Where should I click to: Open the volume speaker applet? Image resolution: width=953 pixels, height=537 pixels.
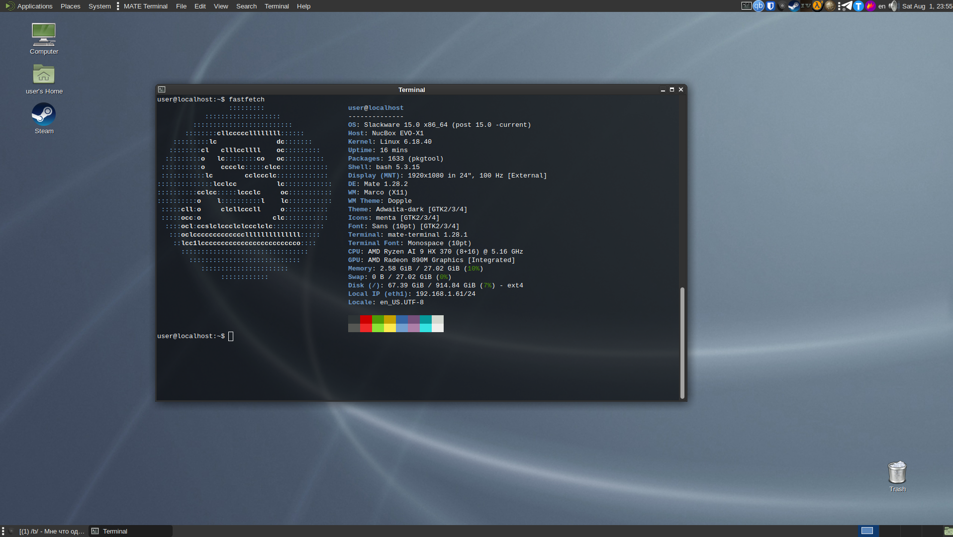pos(894,6)
